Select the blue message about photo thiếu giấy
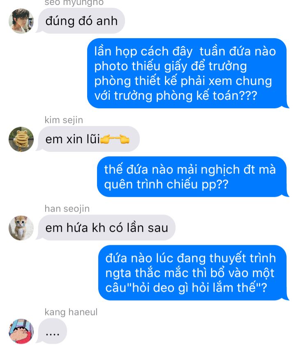 tap(187, 73)
